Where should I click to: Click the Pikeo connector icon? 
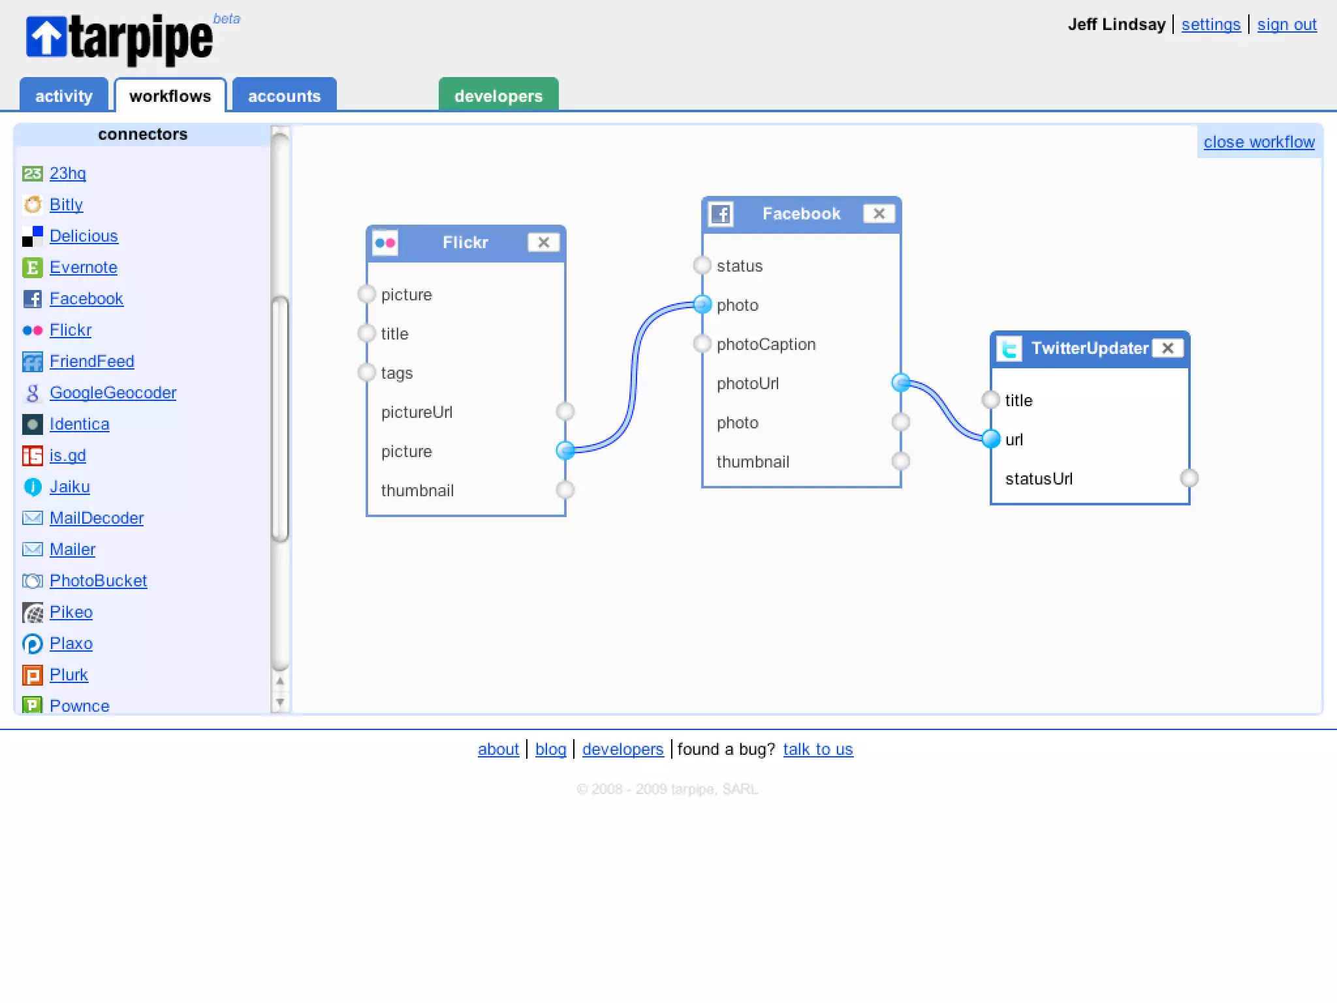coord(32,612)
